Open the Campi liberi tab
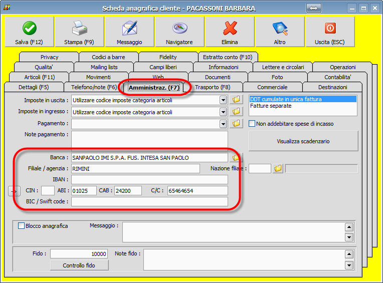Viewport: 383px width, 283px height. click(x=163, y=67)
